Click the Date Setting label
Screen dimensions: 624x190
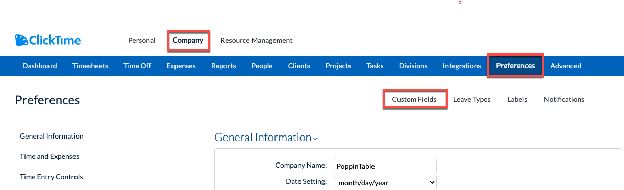306,181
